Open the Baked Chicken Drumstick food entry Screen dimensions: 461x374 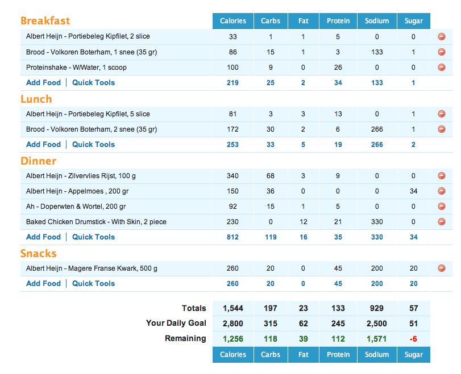coord(96,222)
